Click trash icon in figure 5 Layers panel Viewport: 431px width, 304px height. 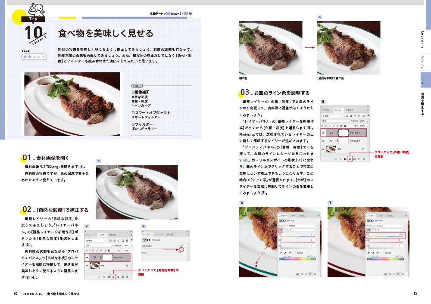364,159
